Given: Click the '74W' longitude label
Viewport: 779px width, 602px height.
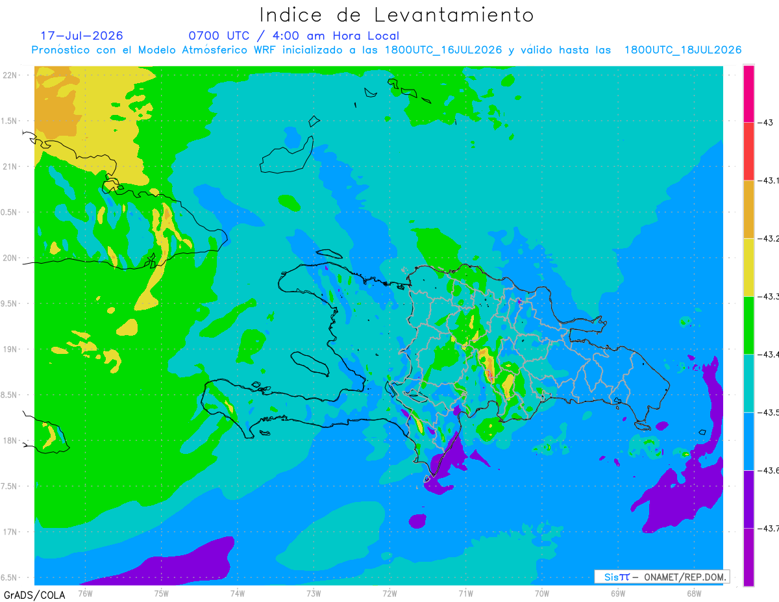Looking at the screenshot, I should click(237, 592).
